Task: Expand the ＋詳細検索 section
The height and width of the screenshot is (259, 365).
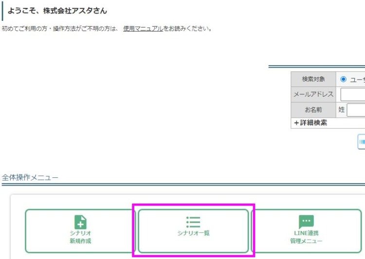Action: point(310,122)
